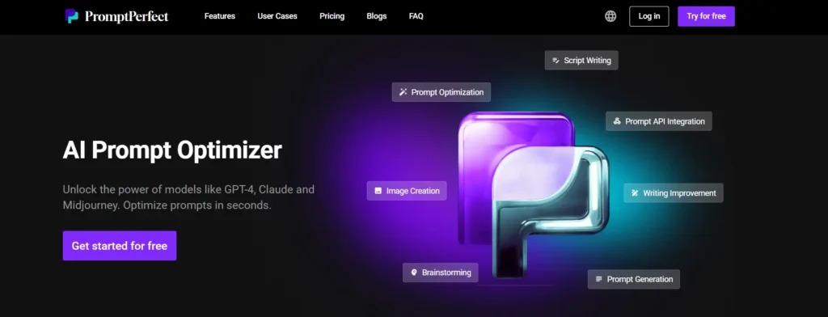Click the 'Unlock the power of models' text
This screenshot has height=317, width=828.
(188, 197)
